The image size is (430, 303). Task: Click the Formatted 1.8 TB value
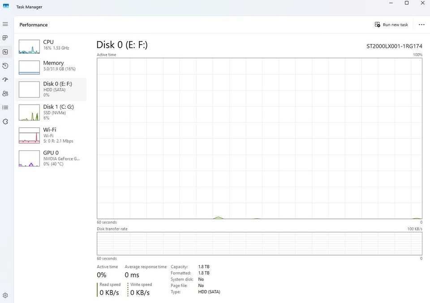(x=204, y=273)
